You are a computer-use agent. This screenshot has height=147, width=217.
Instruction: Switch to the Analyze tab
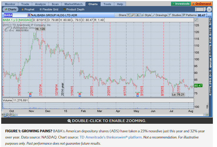pyautogui.click(x=40, y=4)
